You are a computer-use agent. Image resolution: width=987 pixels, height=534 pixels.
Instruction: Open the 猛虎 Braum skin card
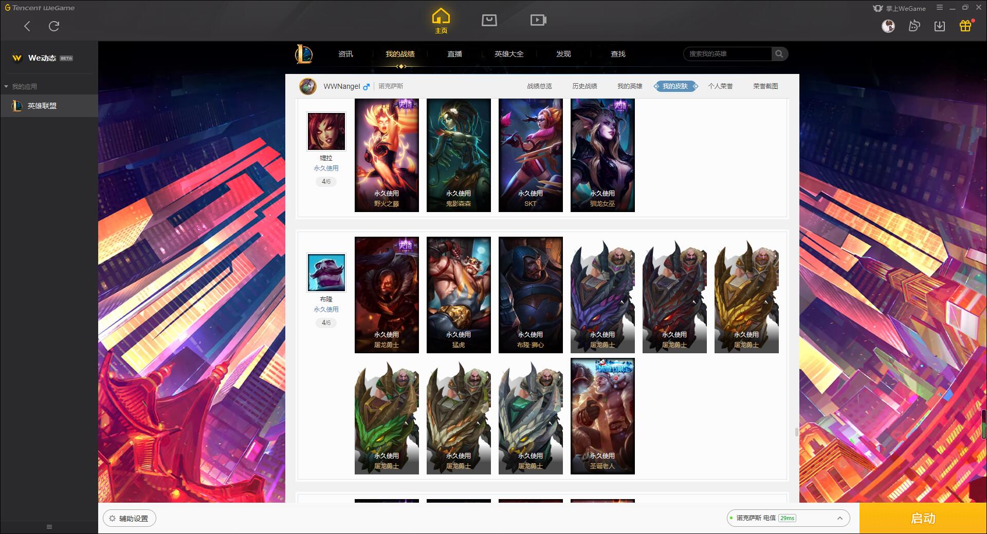pyautogui.click(x=459, y=295)
